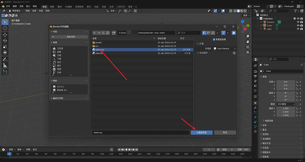305x162 pixels.
Task: Select the 3D Cursor tool
Action: [5, 28]
